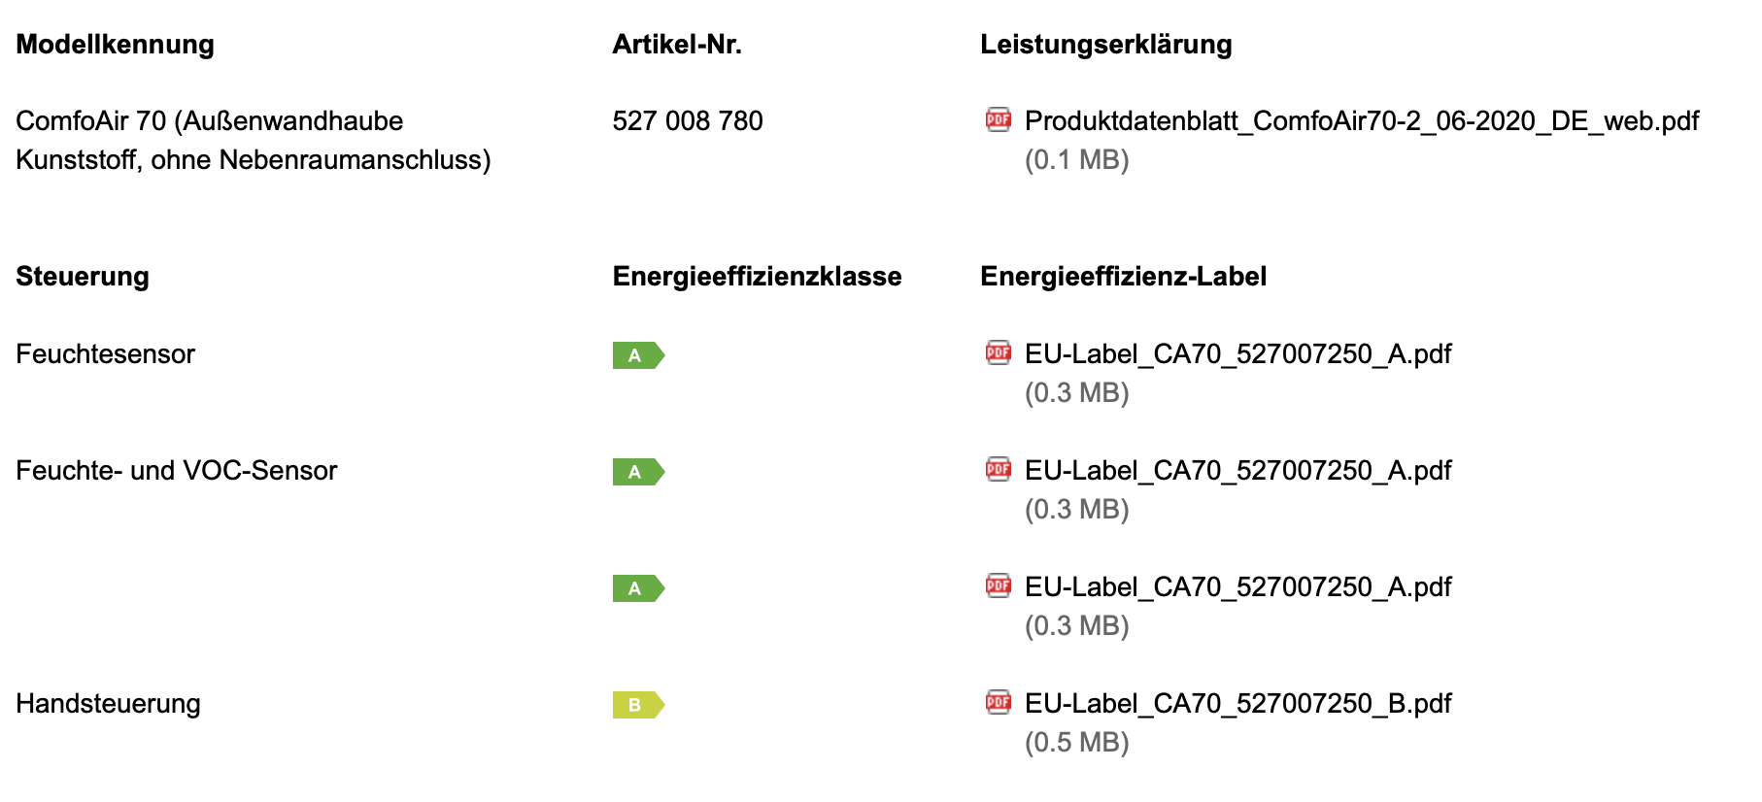Click article number 527 008 780

688,121
